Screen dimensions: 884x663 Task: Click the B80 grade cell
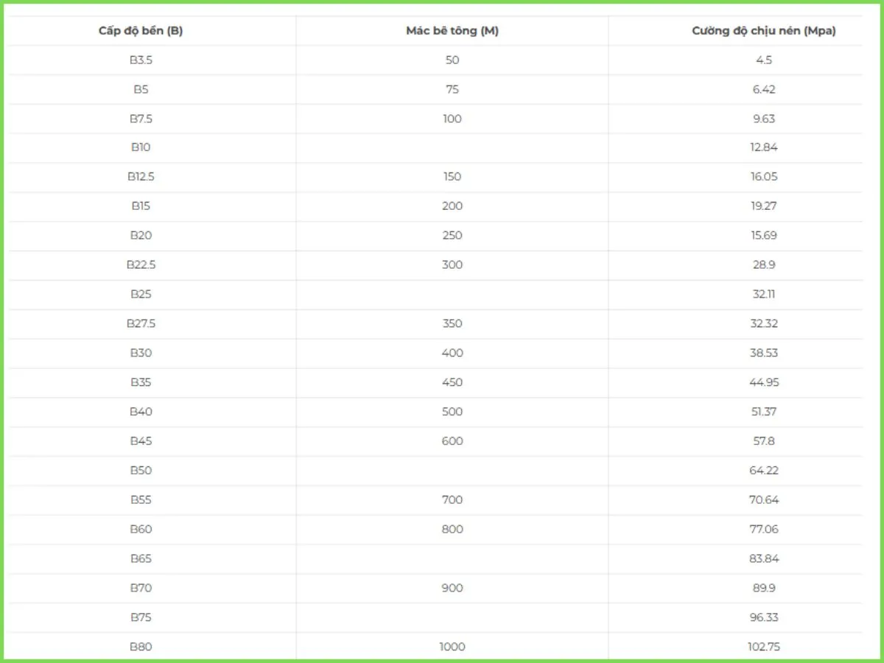141,647
